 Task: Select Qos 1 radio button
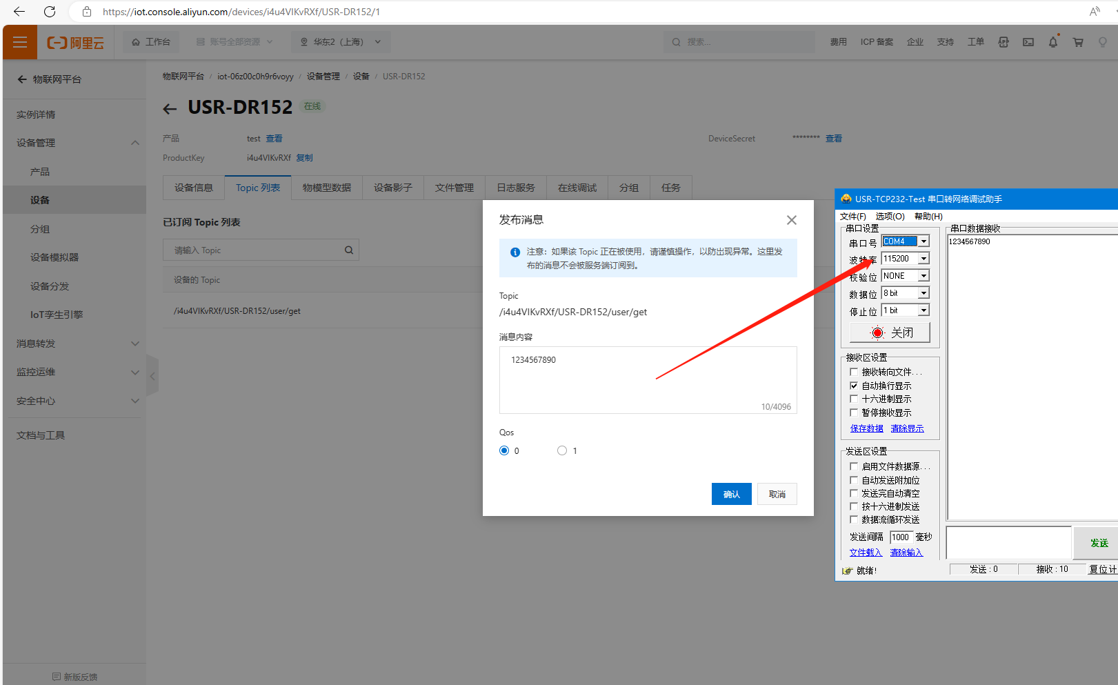click(x=562, y=450)
